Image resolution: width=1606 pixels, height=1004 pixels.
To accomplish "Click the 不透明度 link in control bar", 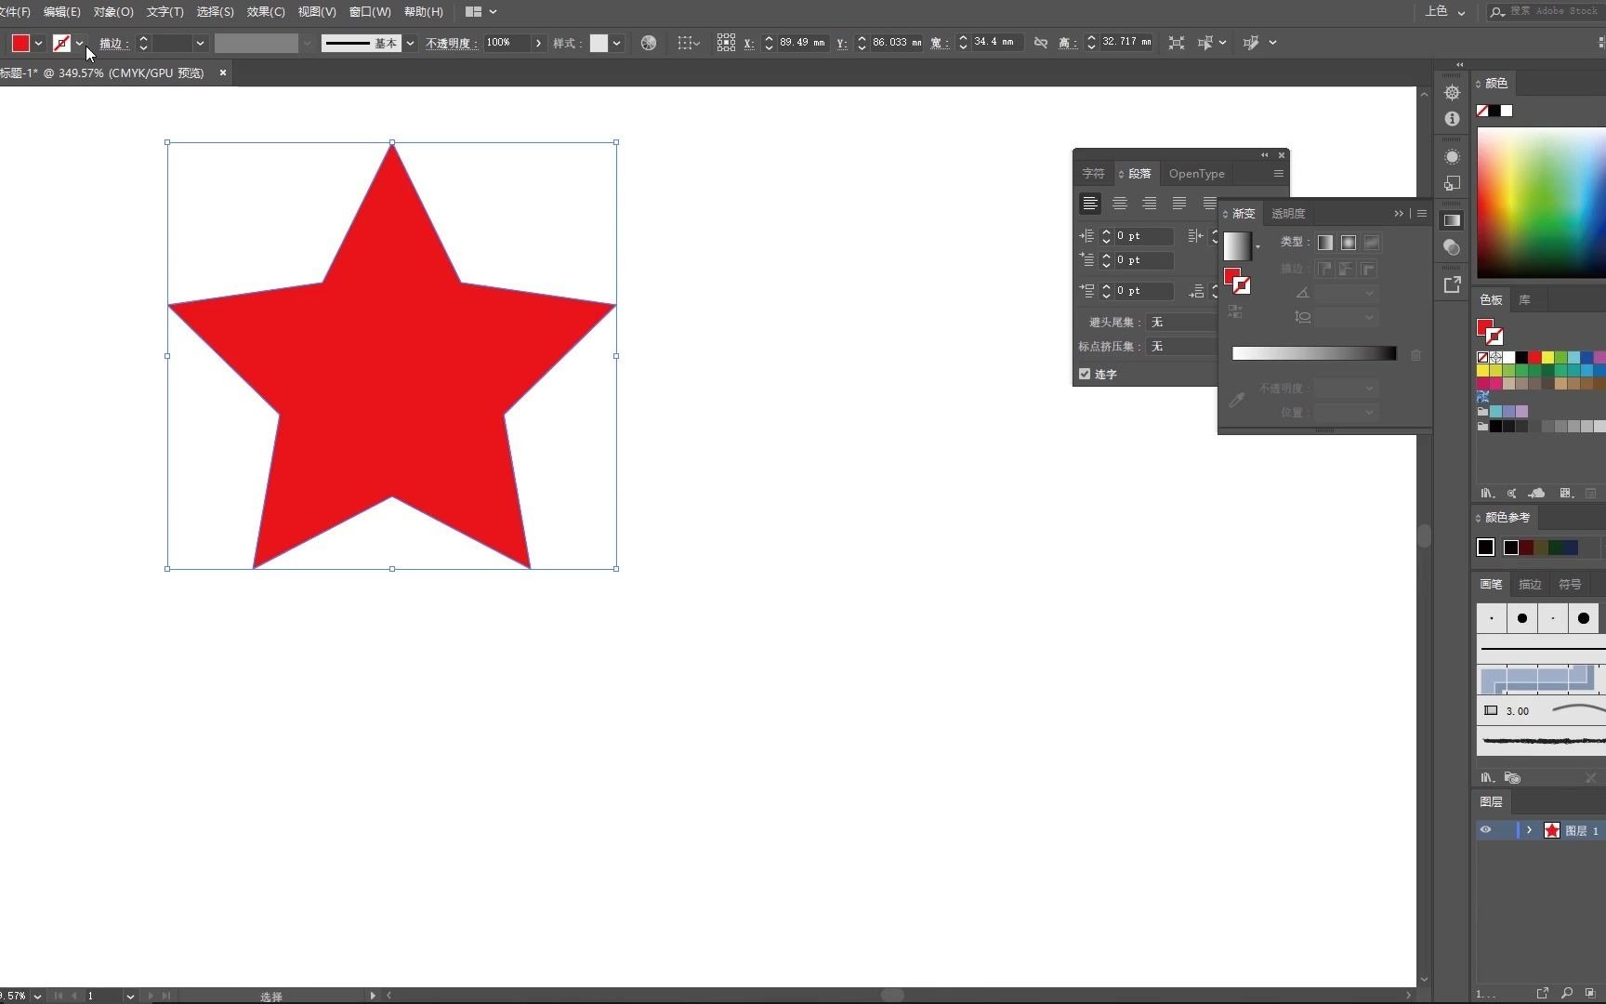I will 451,43.
